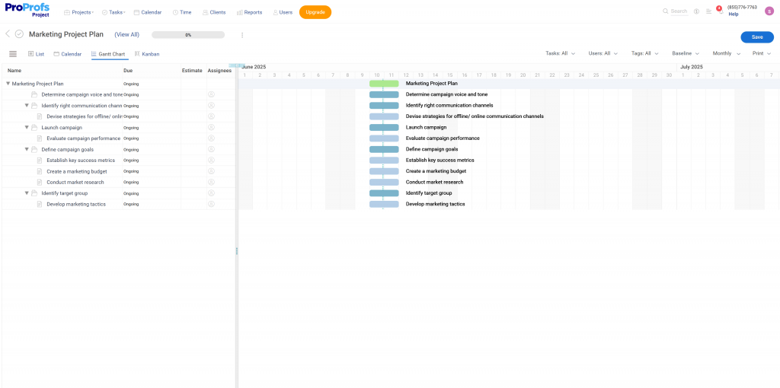Screen dimensions: 780x388
Task: Toggle the hamburger sidebar menu icon
Action: (x=13, y=54)
